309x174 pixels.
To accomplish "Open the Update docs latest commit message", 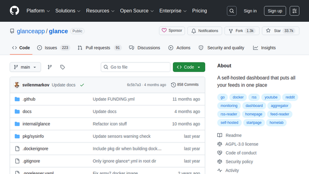I will tap(63, 85).
